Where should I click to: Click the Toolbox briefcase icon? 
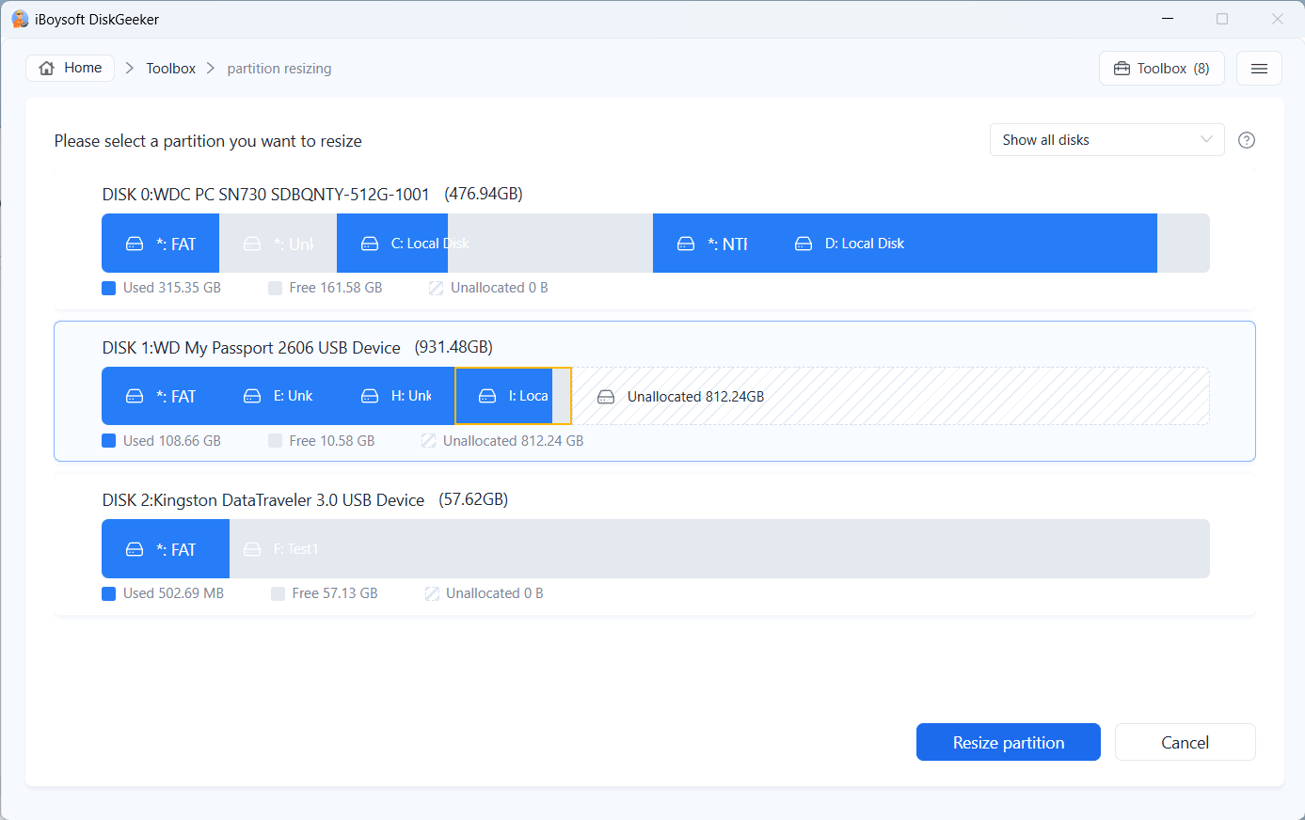[x=1122, y=69]
